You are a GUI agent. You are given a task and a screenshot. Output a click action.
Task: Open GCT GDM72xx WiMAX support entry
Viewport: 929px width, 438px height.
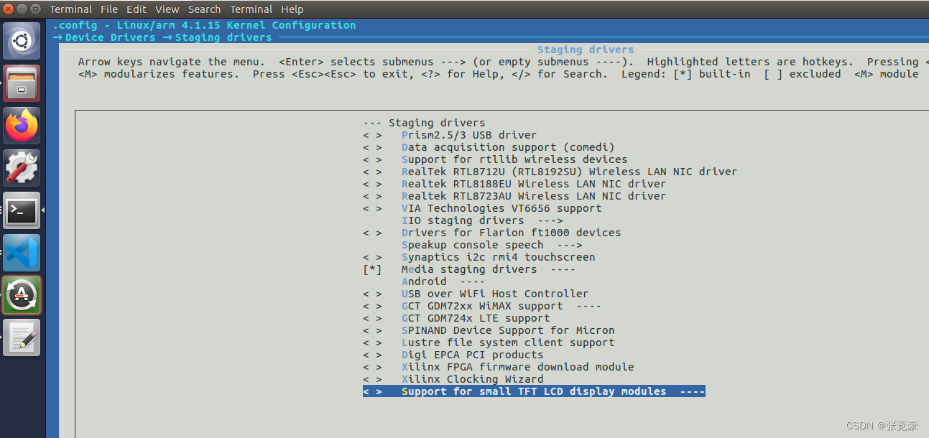click(x=482, y=306)
